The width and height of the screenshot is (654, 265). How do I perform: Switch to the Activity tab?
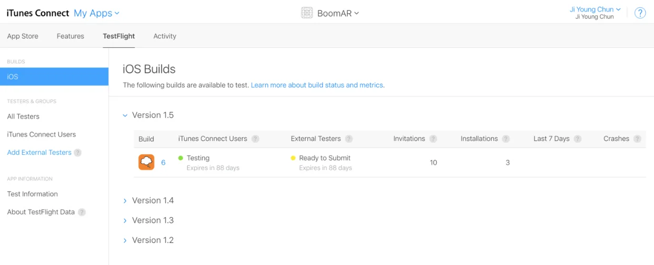tap(165, 36)
